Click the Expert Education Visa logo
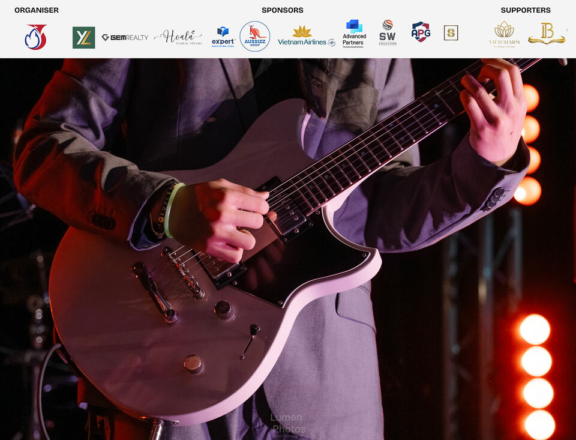 [x=223, y=37]
